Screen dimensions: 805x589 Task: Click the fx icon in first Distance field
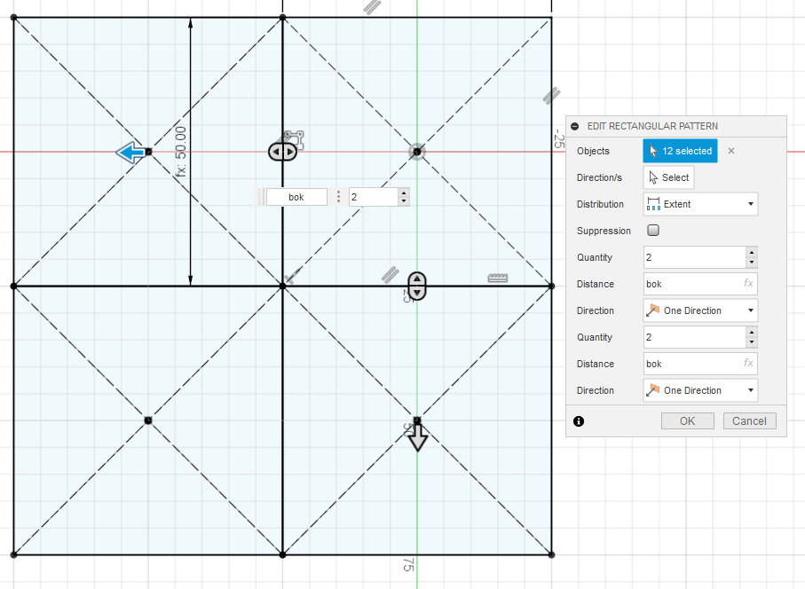[748, 284]
